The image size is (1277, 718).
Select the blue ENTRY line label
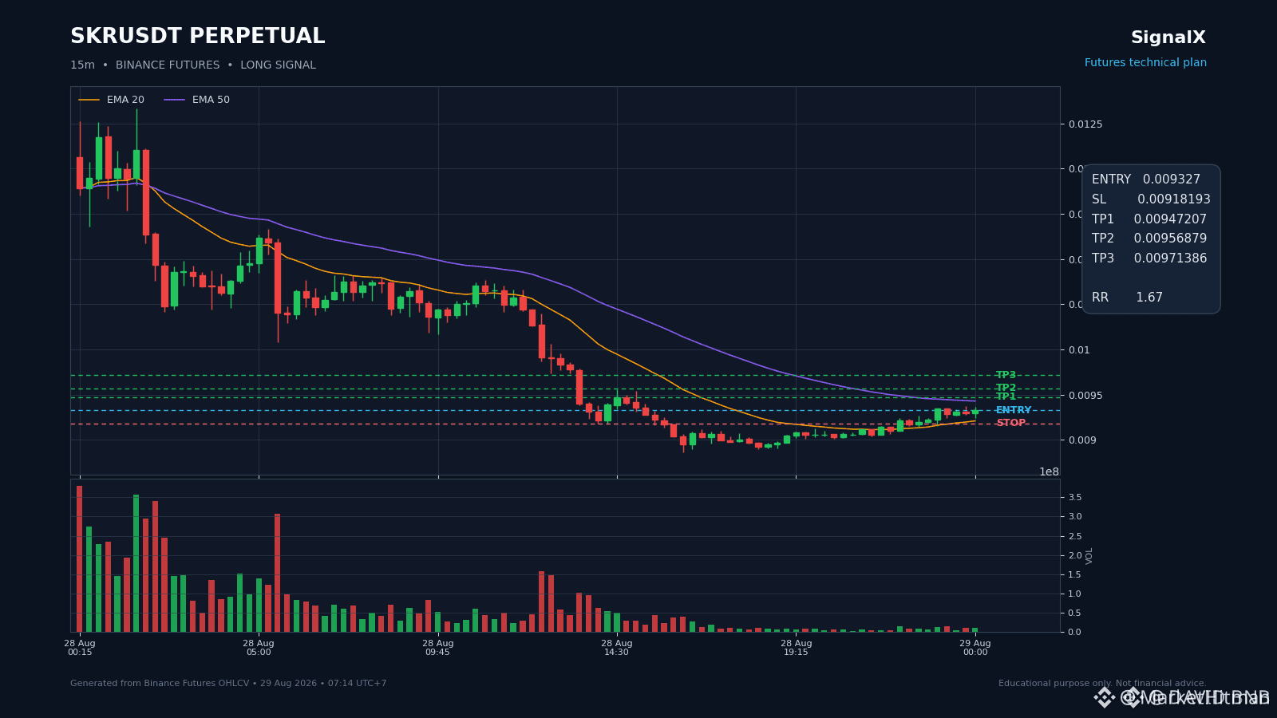(x=1014, y=410)
